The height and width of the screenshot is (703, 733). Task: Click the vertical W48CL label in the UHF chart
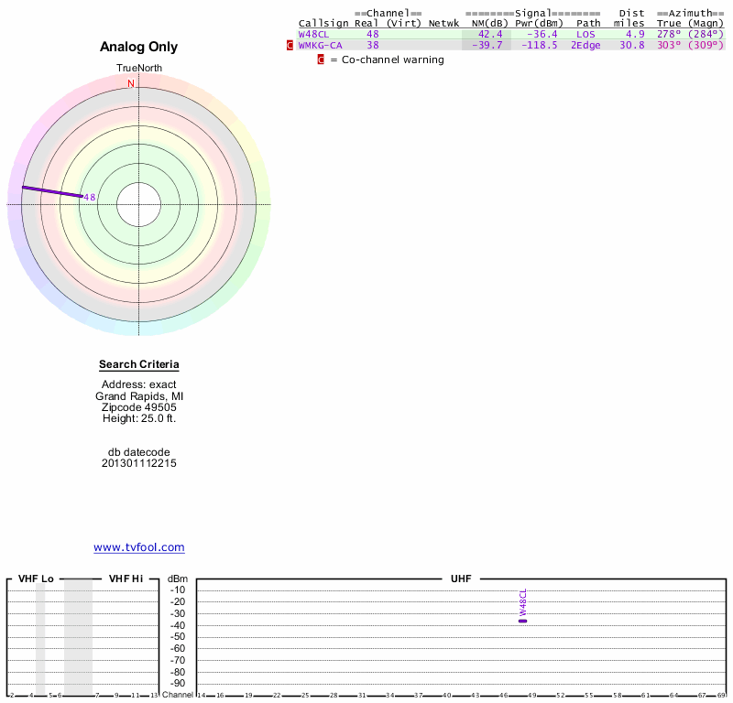coord(522,601)
